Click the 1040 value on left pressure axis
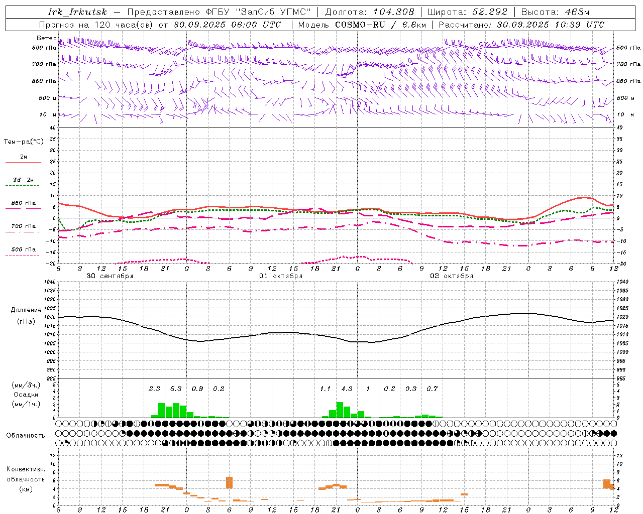The height and width of the screenshot is (514, 643). [x=49, y=282]
